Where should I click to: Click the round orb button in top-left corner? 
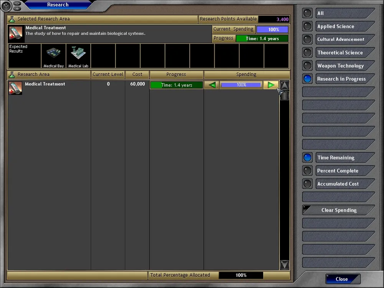click(6, 6)
